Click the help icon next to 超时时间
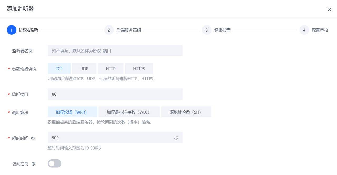The width and height of the screenshot is (337, 175). (x=33, y=138)
